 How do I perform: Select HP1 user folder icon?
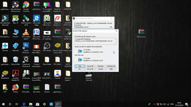[5, 89]
